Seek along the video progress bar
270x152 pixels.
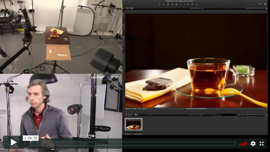pyautogui.click(x=133, y=143)
